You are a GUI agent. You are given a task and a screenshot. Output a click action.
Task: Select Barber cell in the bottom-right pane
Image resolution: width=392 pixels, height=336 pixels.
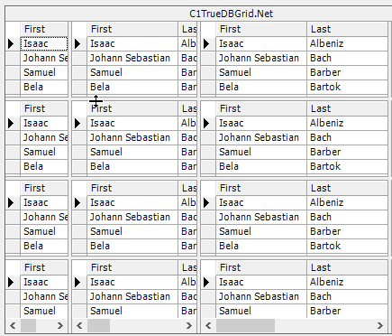point(347,311)
